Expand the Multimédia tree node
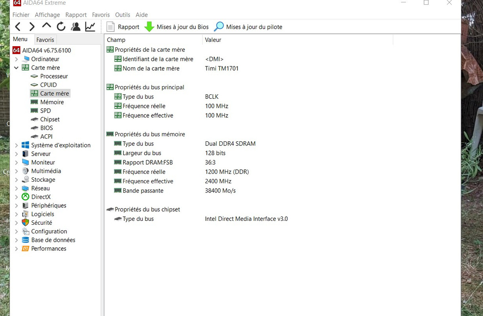Image resolution: width=483 pixels, height=316 pixels. pyautogui.click(x=16, y=171)
